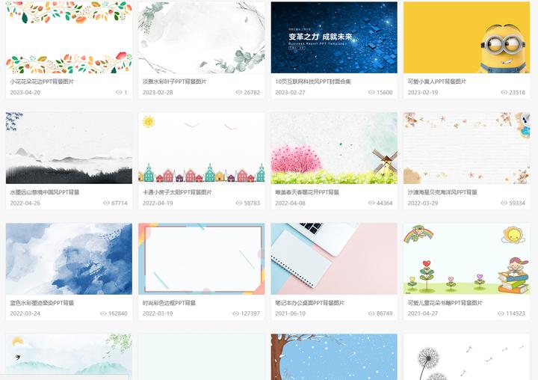Click the eye icon next to 15600
This screenshot has height=380, width=538.
point(371,93)
